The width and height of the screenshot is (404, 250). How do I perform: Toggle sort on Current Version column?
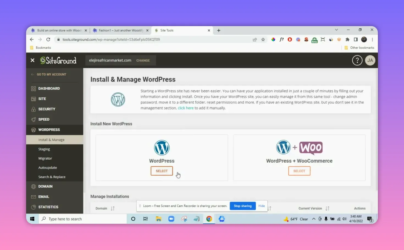(327, 208)
